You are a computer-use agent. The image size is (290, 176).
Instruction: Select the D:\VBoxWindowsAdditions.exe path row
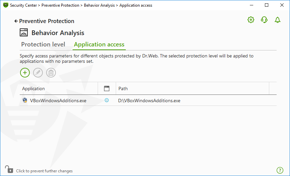[148, 101]
